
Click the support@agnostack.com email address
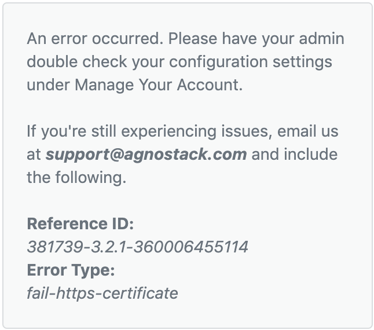(x=146, y=155)
